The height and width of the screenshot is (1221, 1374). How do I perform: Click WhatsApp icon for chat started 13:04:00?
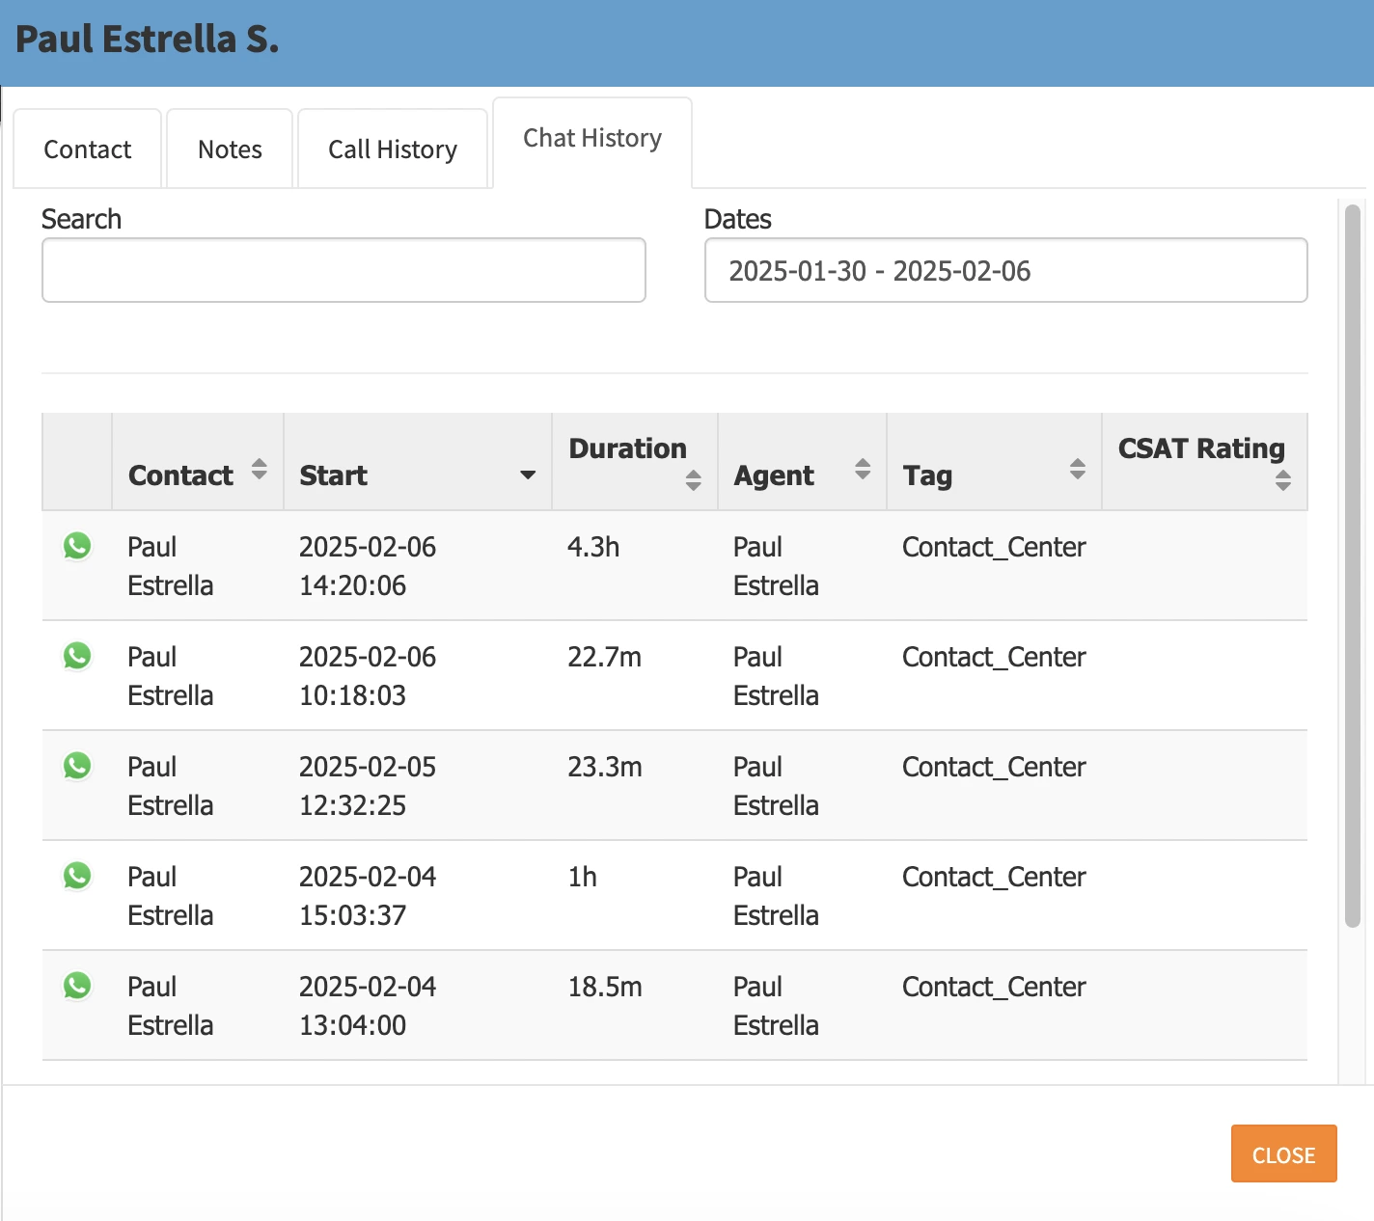[x=77, y=986]
